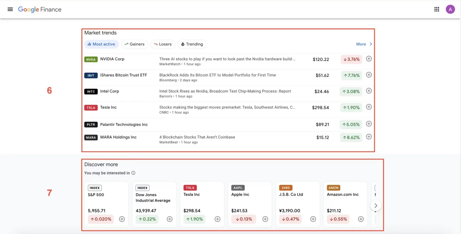The width and height of the screenshot is (461, 234).
Task: Click the AMZN ticker badge
Action: click(333, 188)
